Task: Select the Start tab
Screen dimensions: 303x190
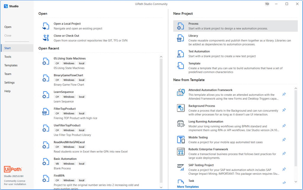Action: coord(17,48)
